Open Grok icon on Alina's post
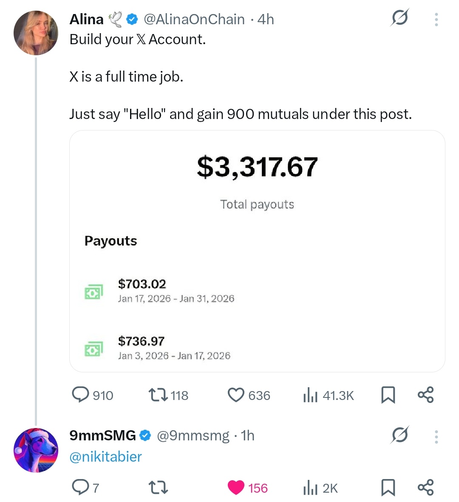459x502 pixels. tap(399, 18)
